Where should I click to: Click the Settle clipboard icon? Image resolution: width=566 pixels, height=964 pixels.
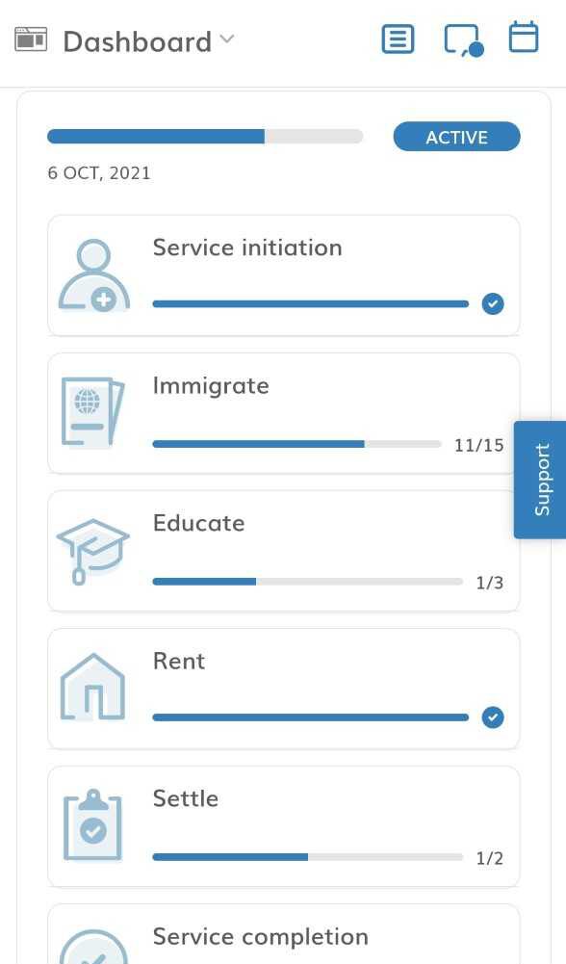pos(92,825)
